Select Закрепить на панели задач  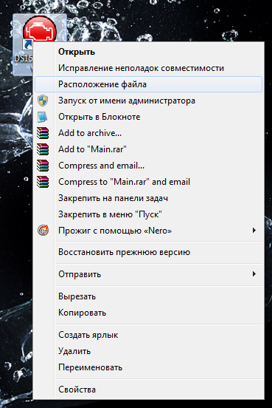click(x=148, y=198)
